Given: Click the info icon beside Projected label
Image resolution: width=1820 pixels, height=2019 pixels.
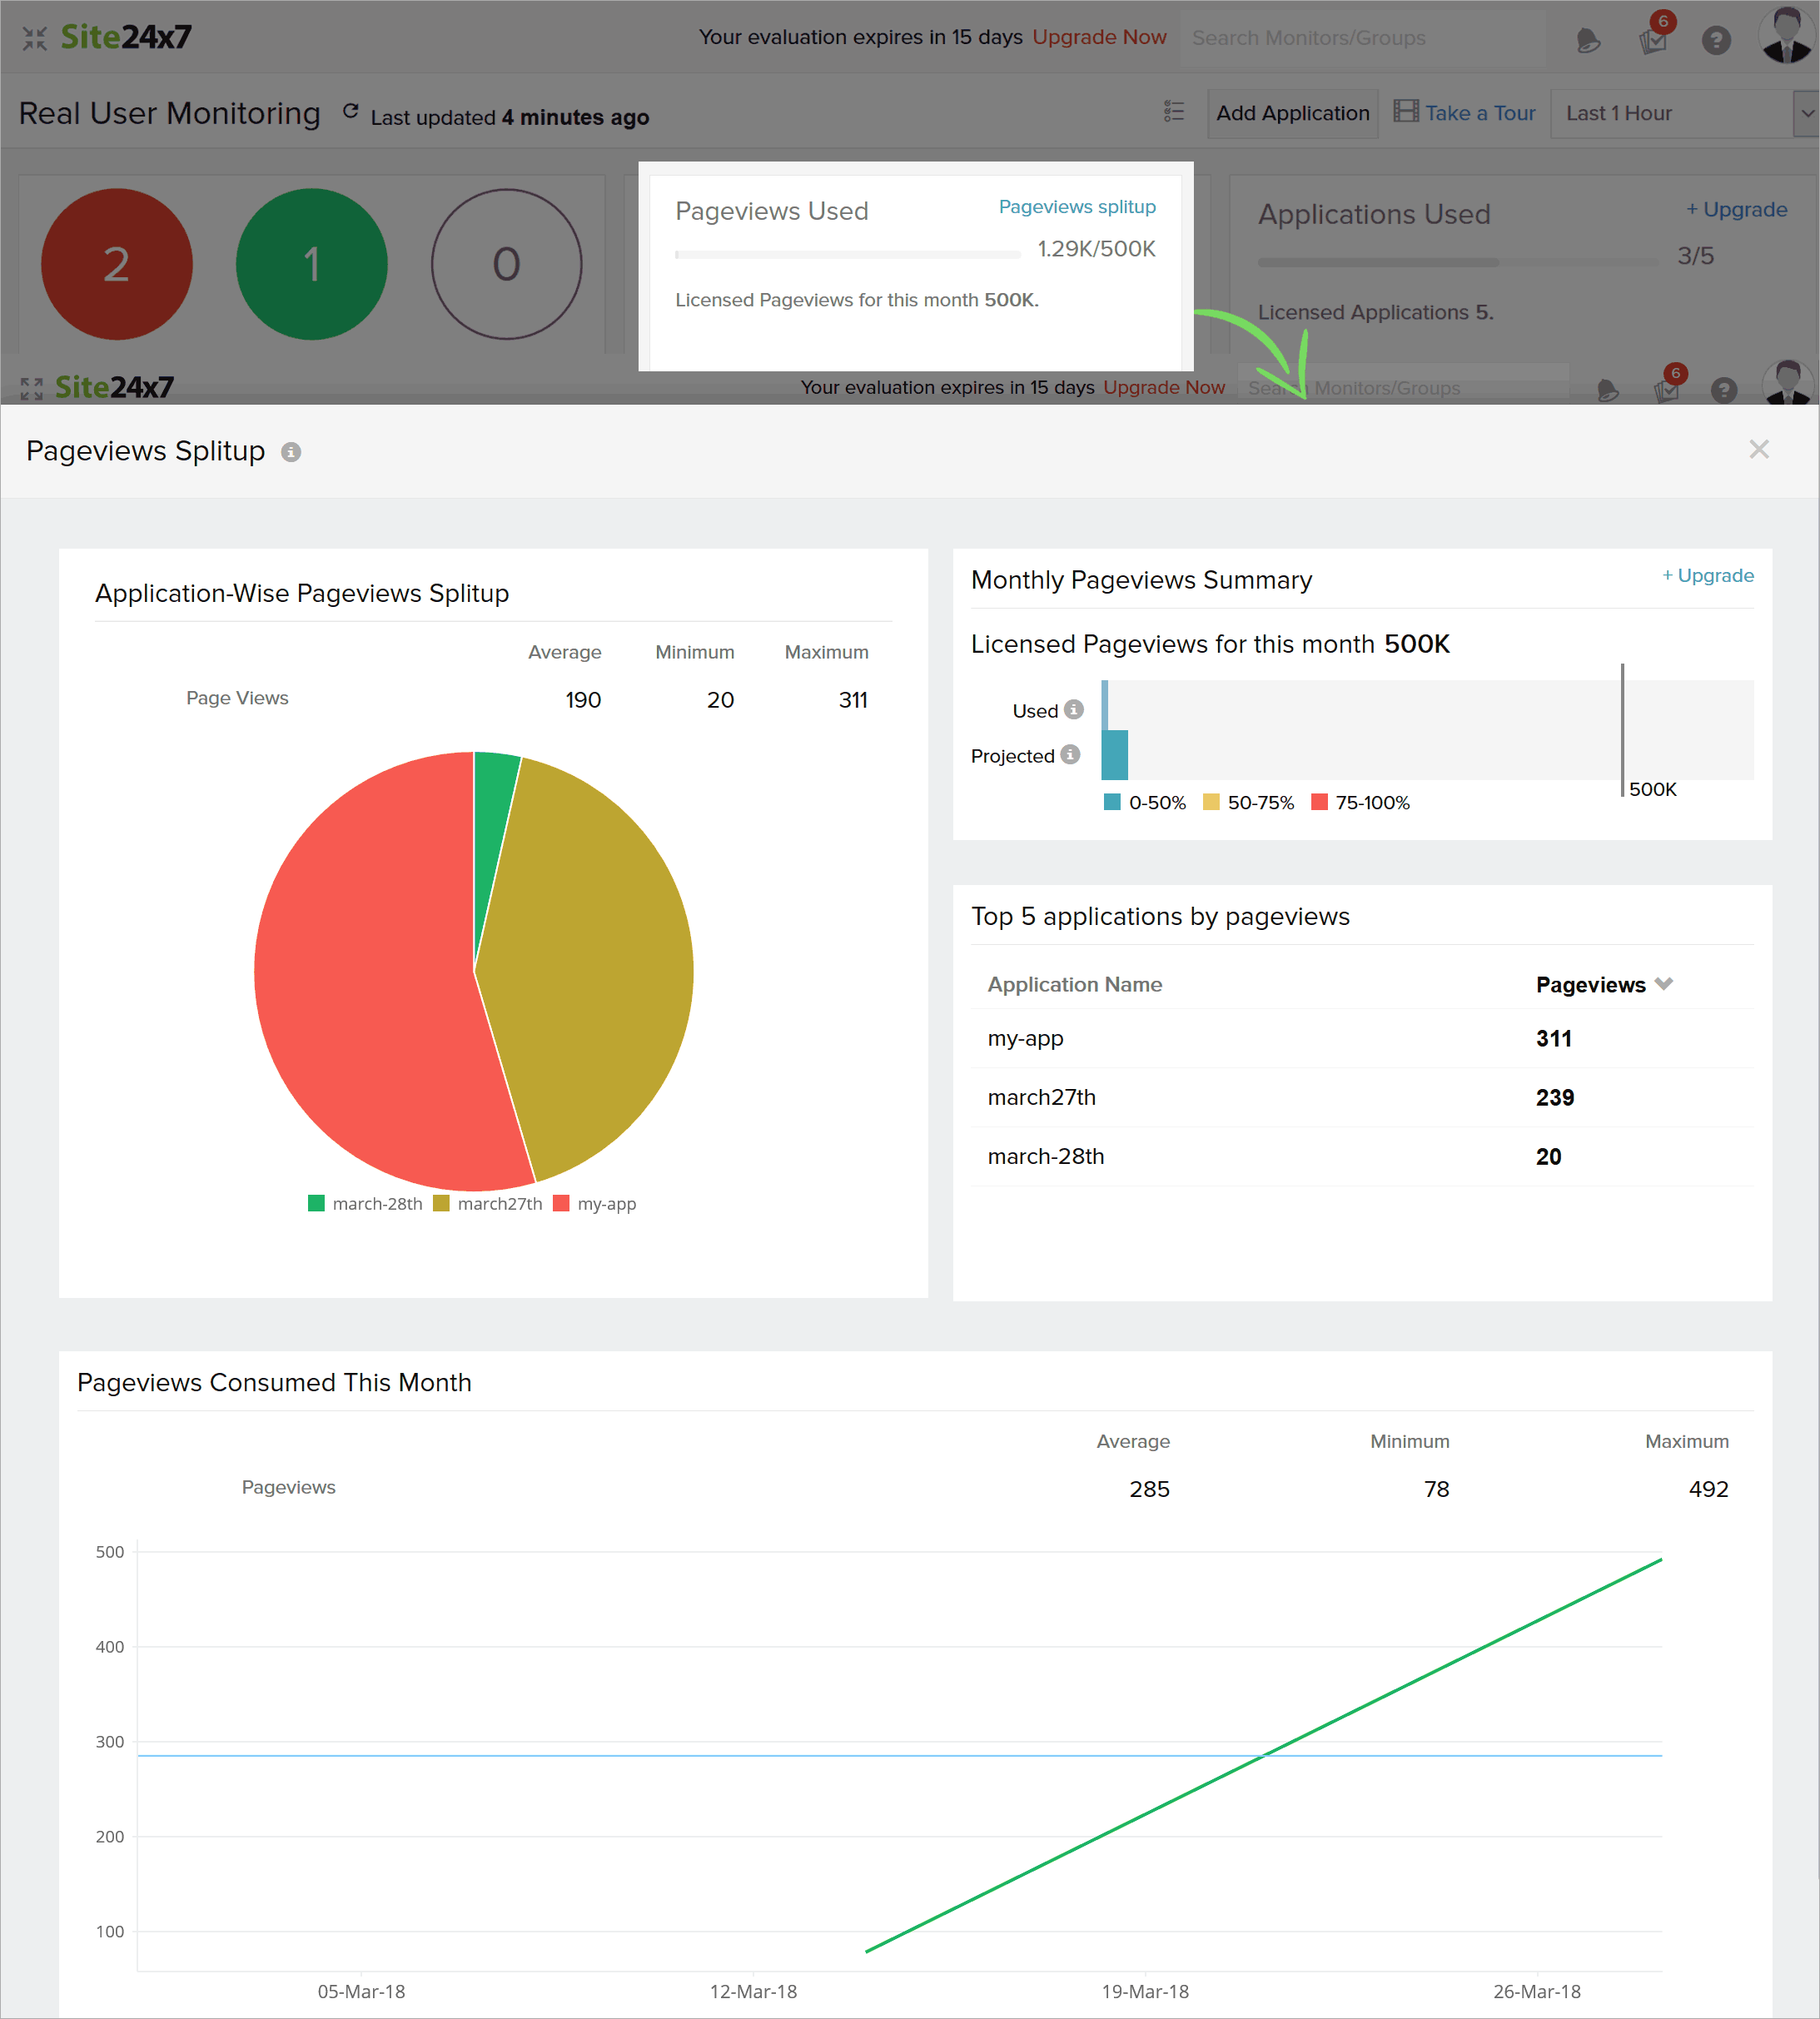Looking at the screenshot, I should [x=1070, y=754].
